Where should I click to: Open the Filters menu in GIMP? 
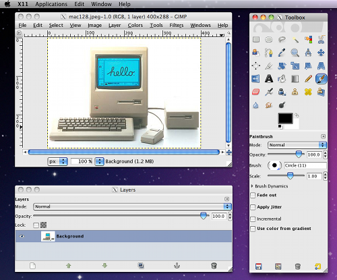coord(177,25)
